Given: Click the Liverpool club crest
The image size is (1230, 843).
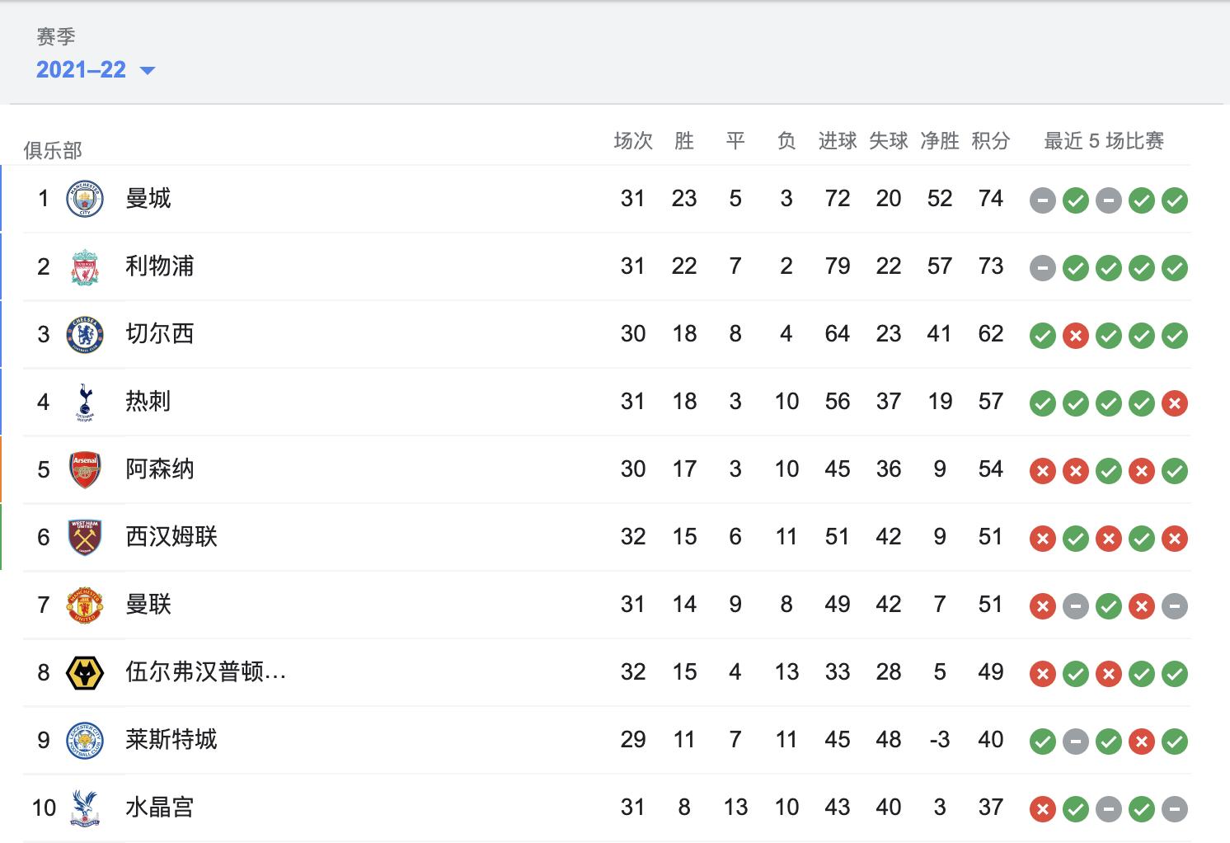Looking at the screenshot, I should coord(85,266).
